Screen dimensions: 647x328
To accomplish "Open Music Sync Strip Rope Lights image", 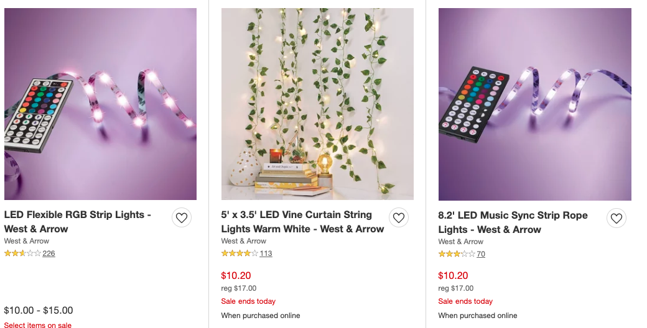I will tap(534, 104).
